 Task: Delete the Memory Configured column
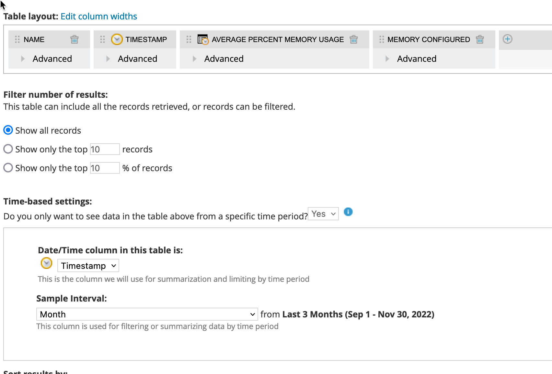point(480,39)
